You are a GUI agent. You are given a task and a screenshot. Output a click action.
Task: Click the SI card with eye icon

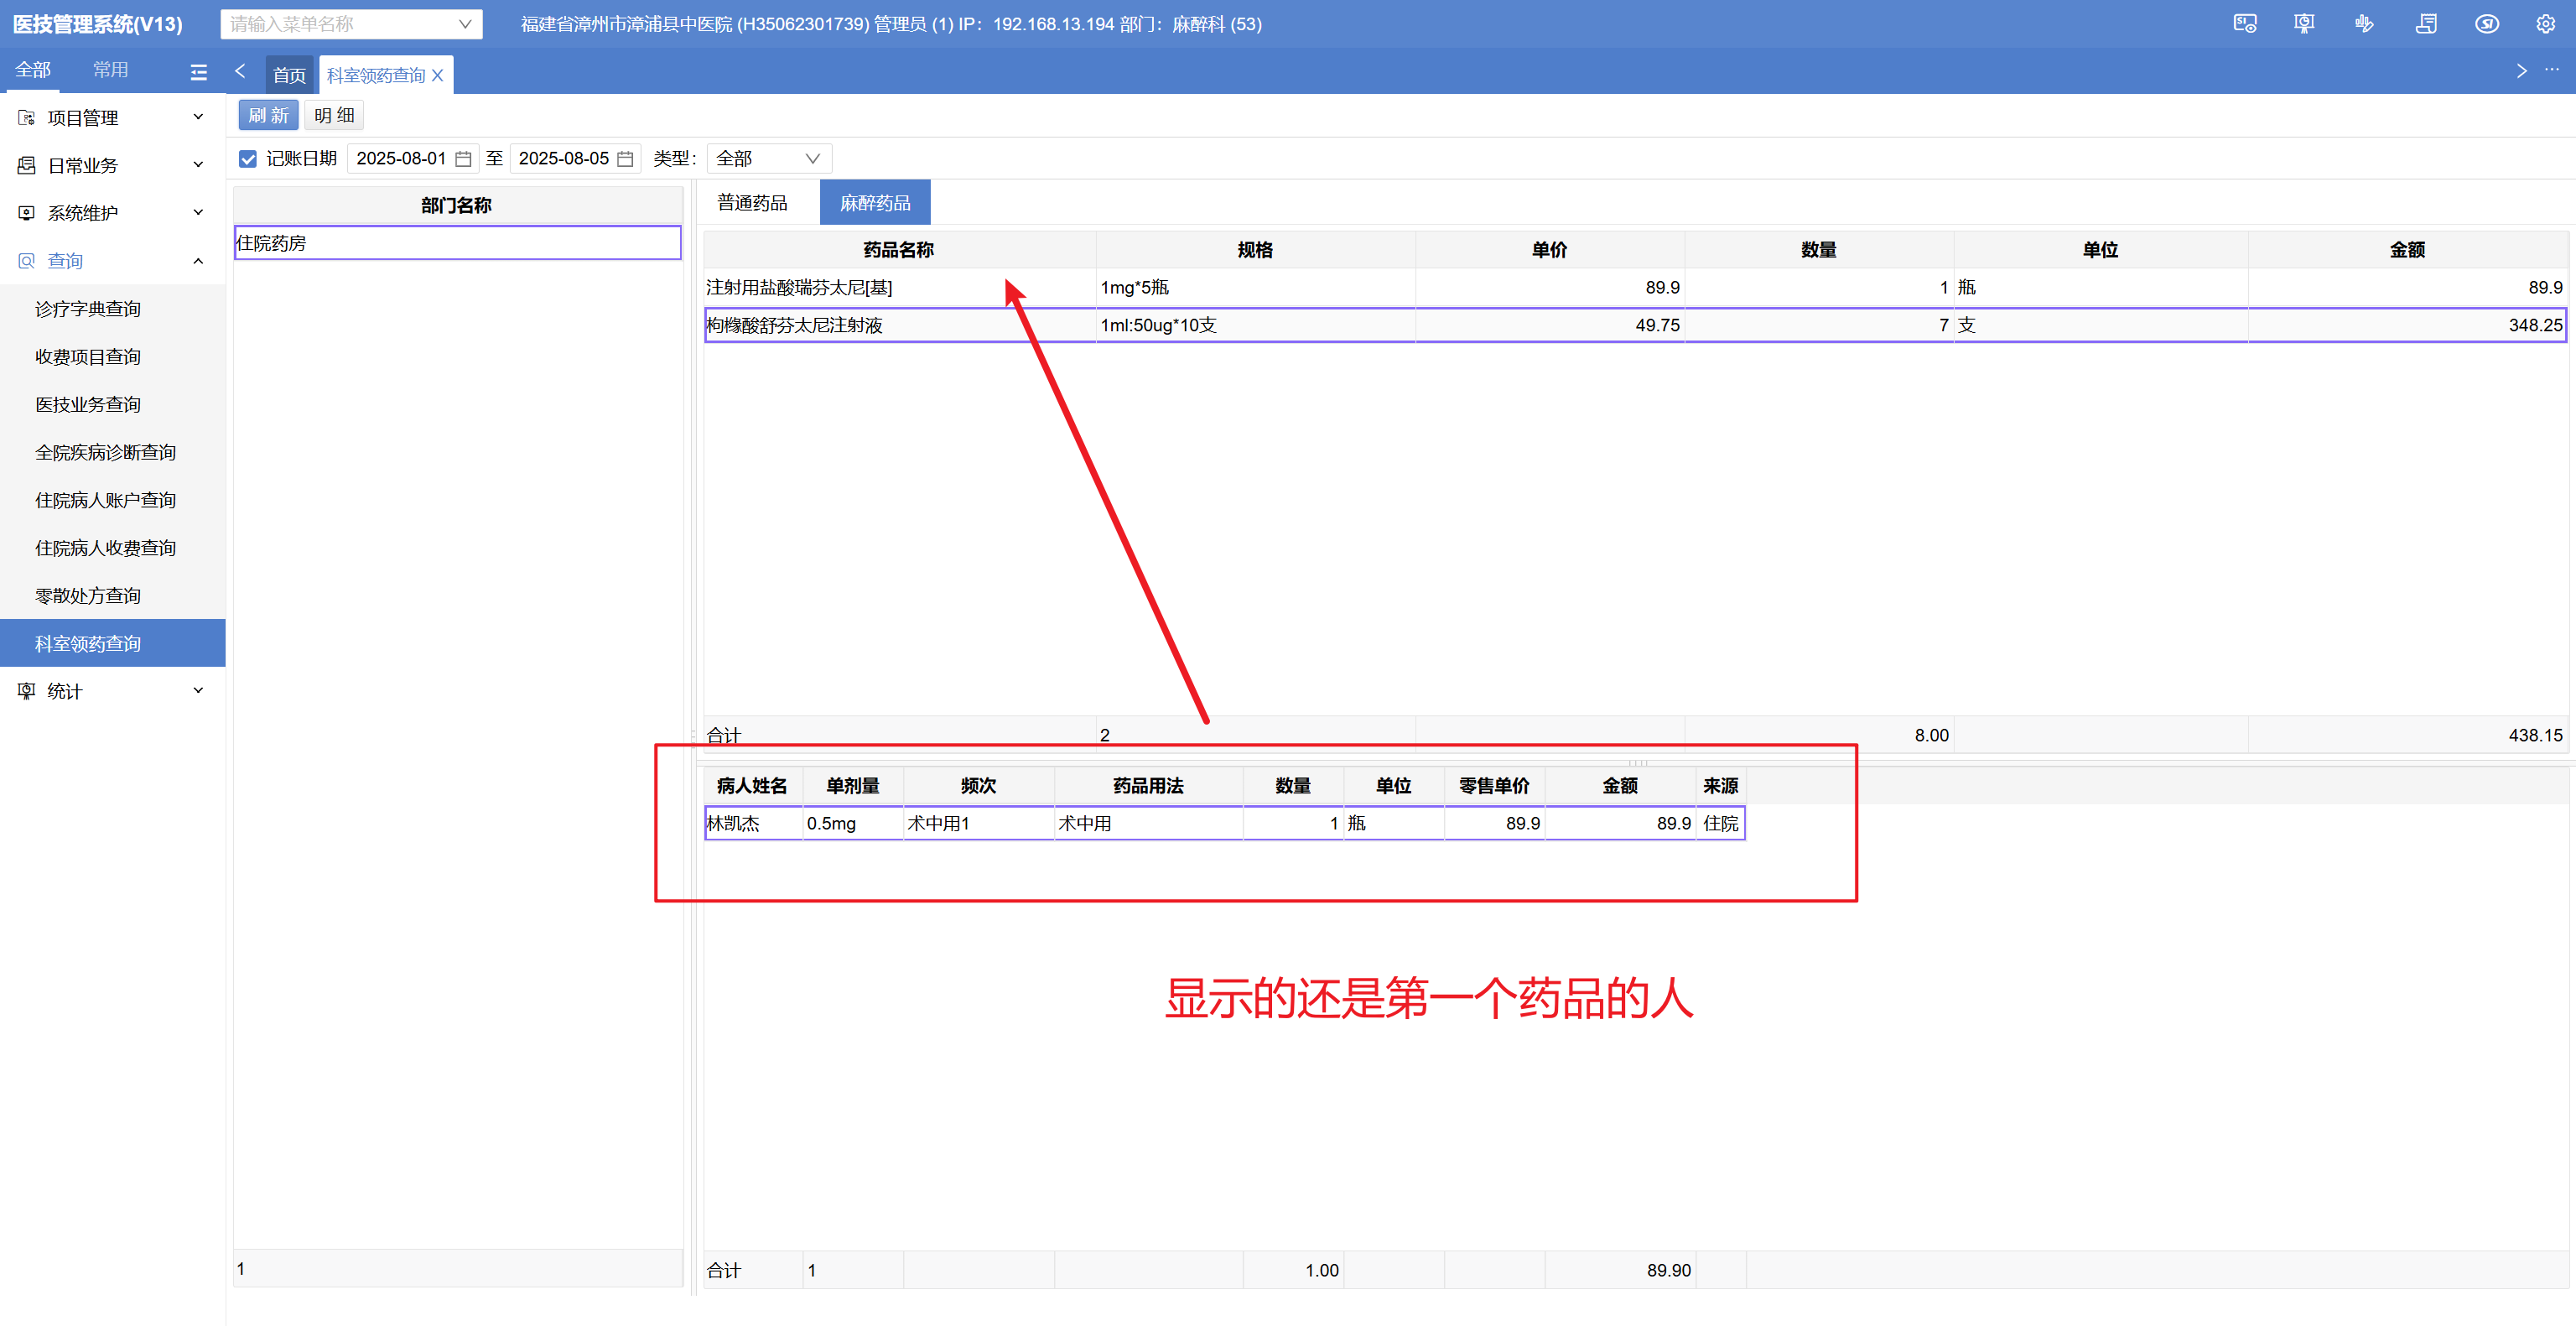click(2244, 24)
